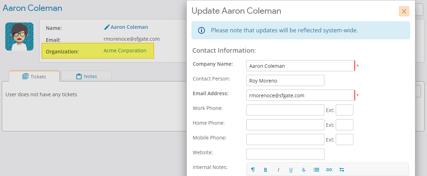
Task: Apply strikethrough in Internal Notes toolbar
Action: [x=304, y=170]
